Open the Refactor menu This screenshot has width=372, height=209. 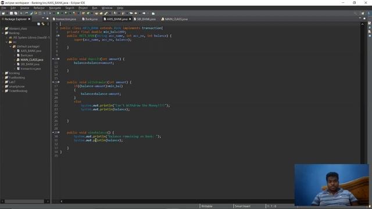coord(39,8)
